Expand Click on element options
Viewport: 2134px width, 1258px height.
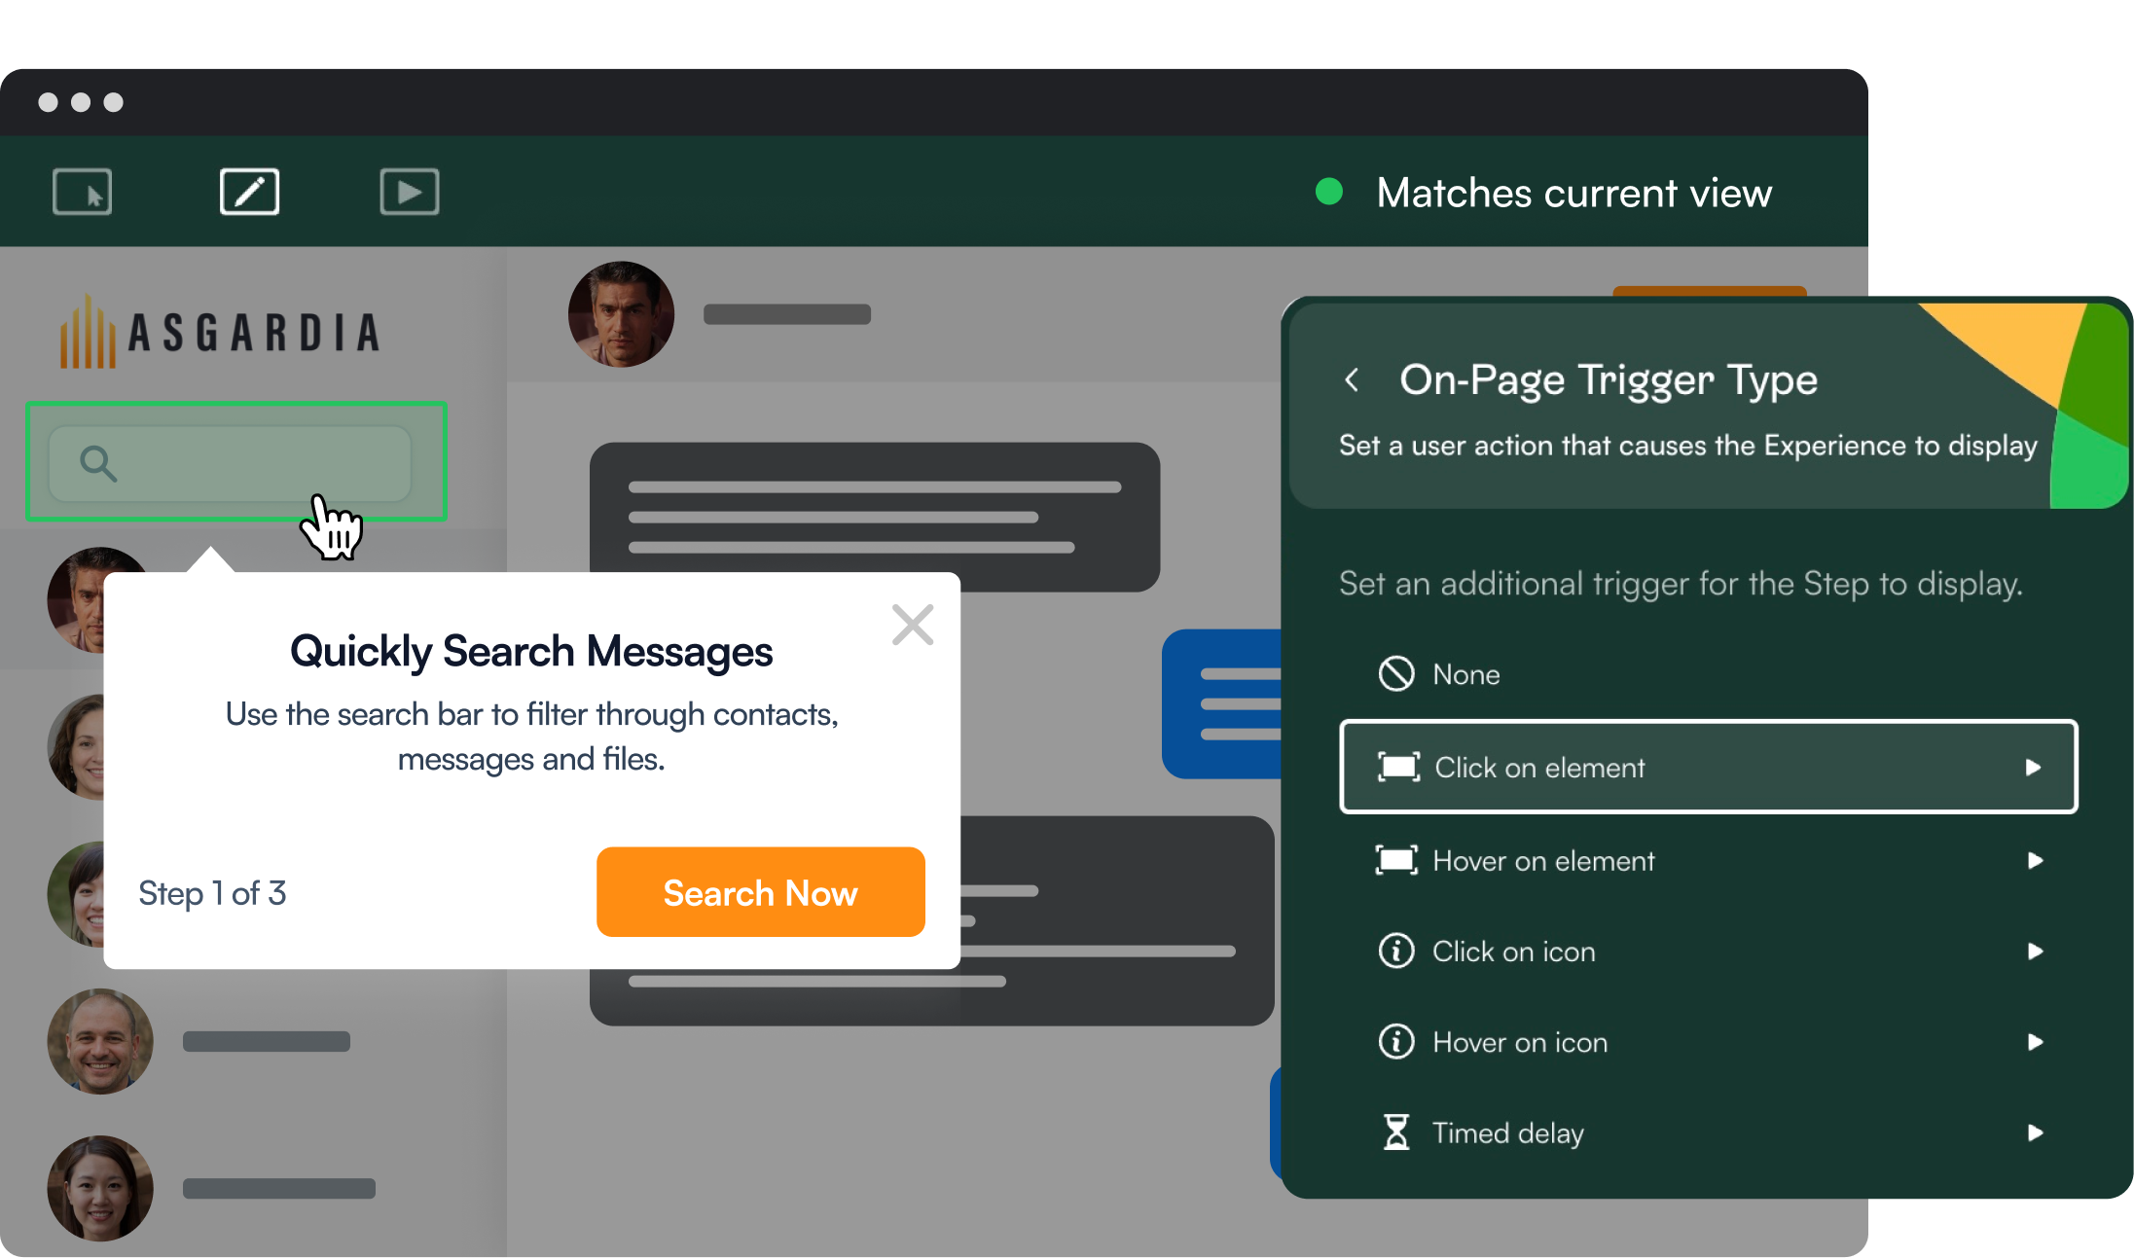coord(2033,768)
